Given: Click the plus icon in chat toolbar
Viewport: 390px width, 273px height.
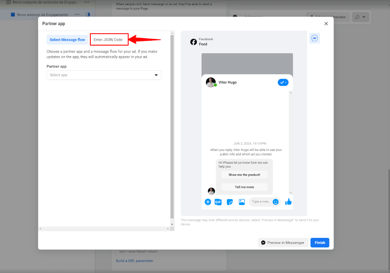Looking at the screenshot, I should tap(208, 202).
